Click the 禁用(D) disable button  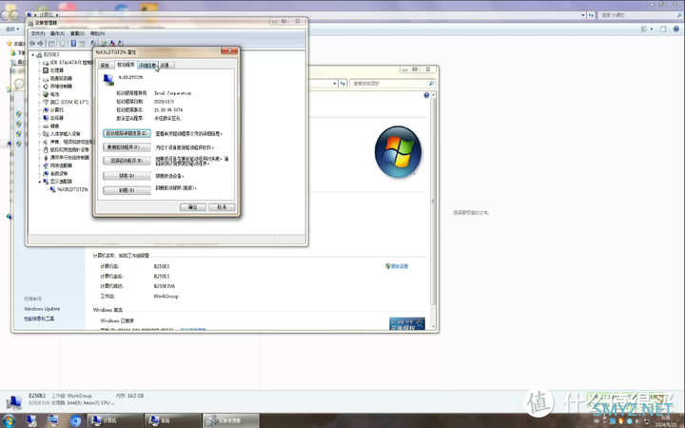coord(127,176)
